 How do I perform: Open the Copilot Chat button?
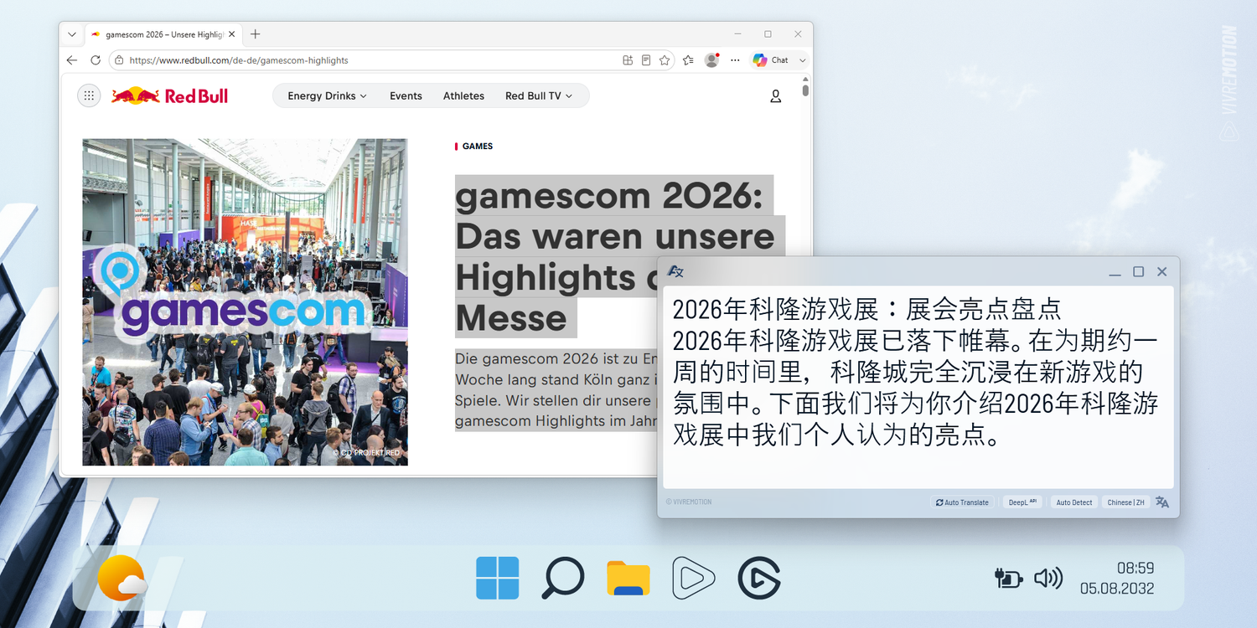(770, 60)
